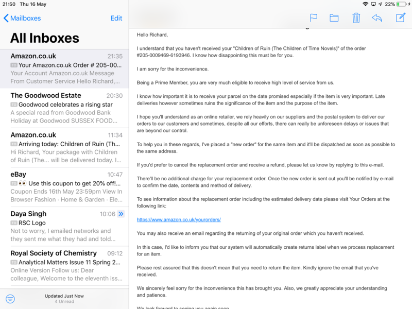Expand the Daya Singh thread chevron
This screenshot has height=309, width=412.
click(121, 214)
